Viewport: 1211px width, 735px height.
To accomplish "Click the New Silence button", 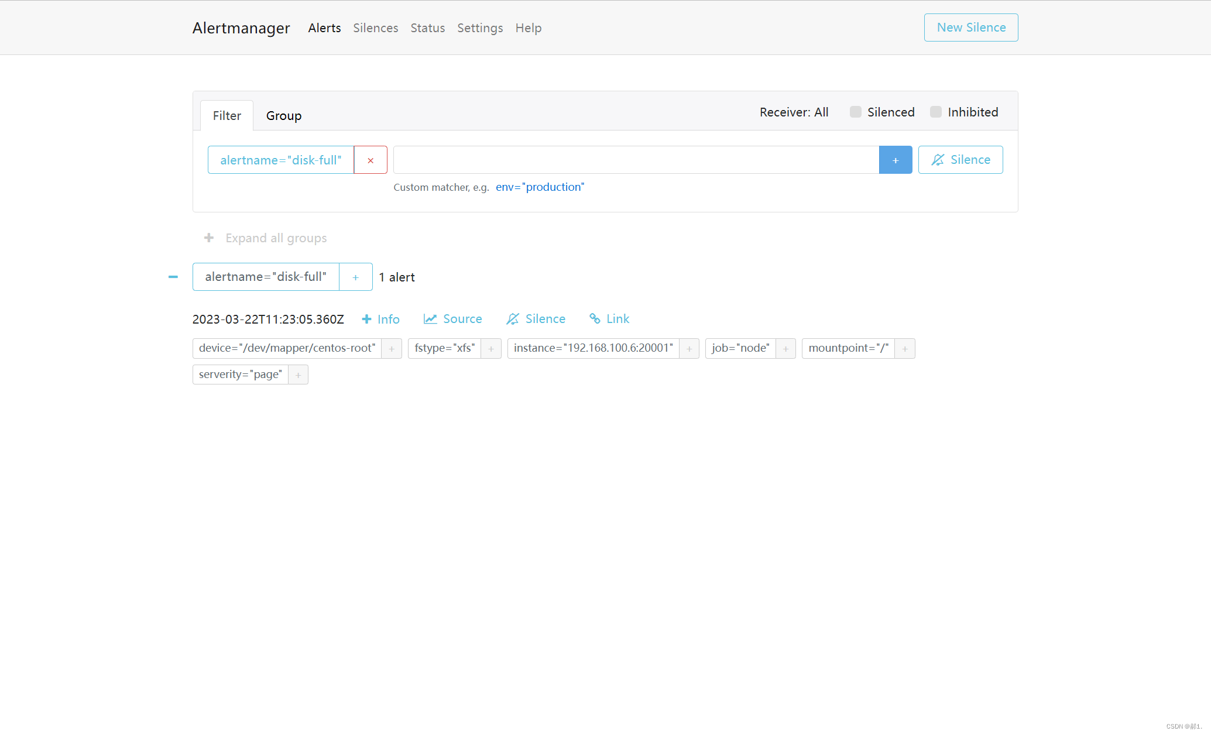I will click(x=970, y=28).
